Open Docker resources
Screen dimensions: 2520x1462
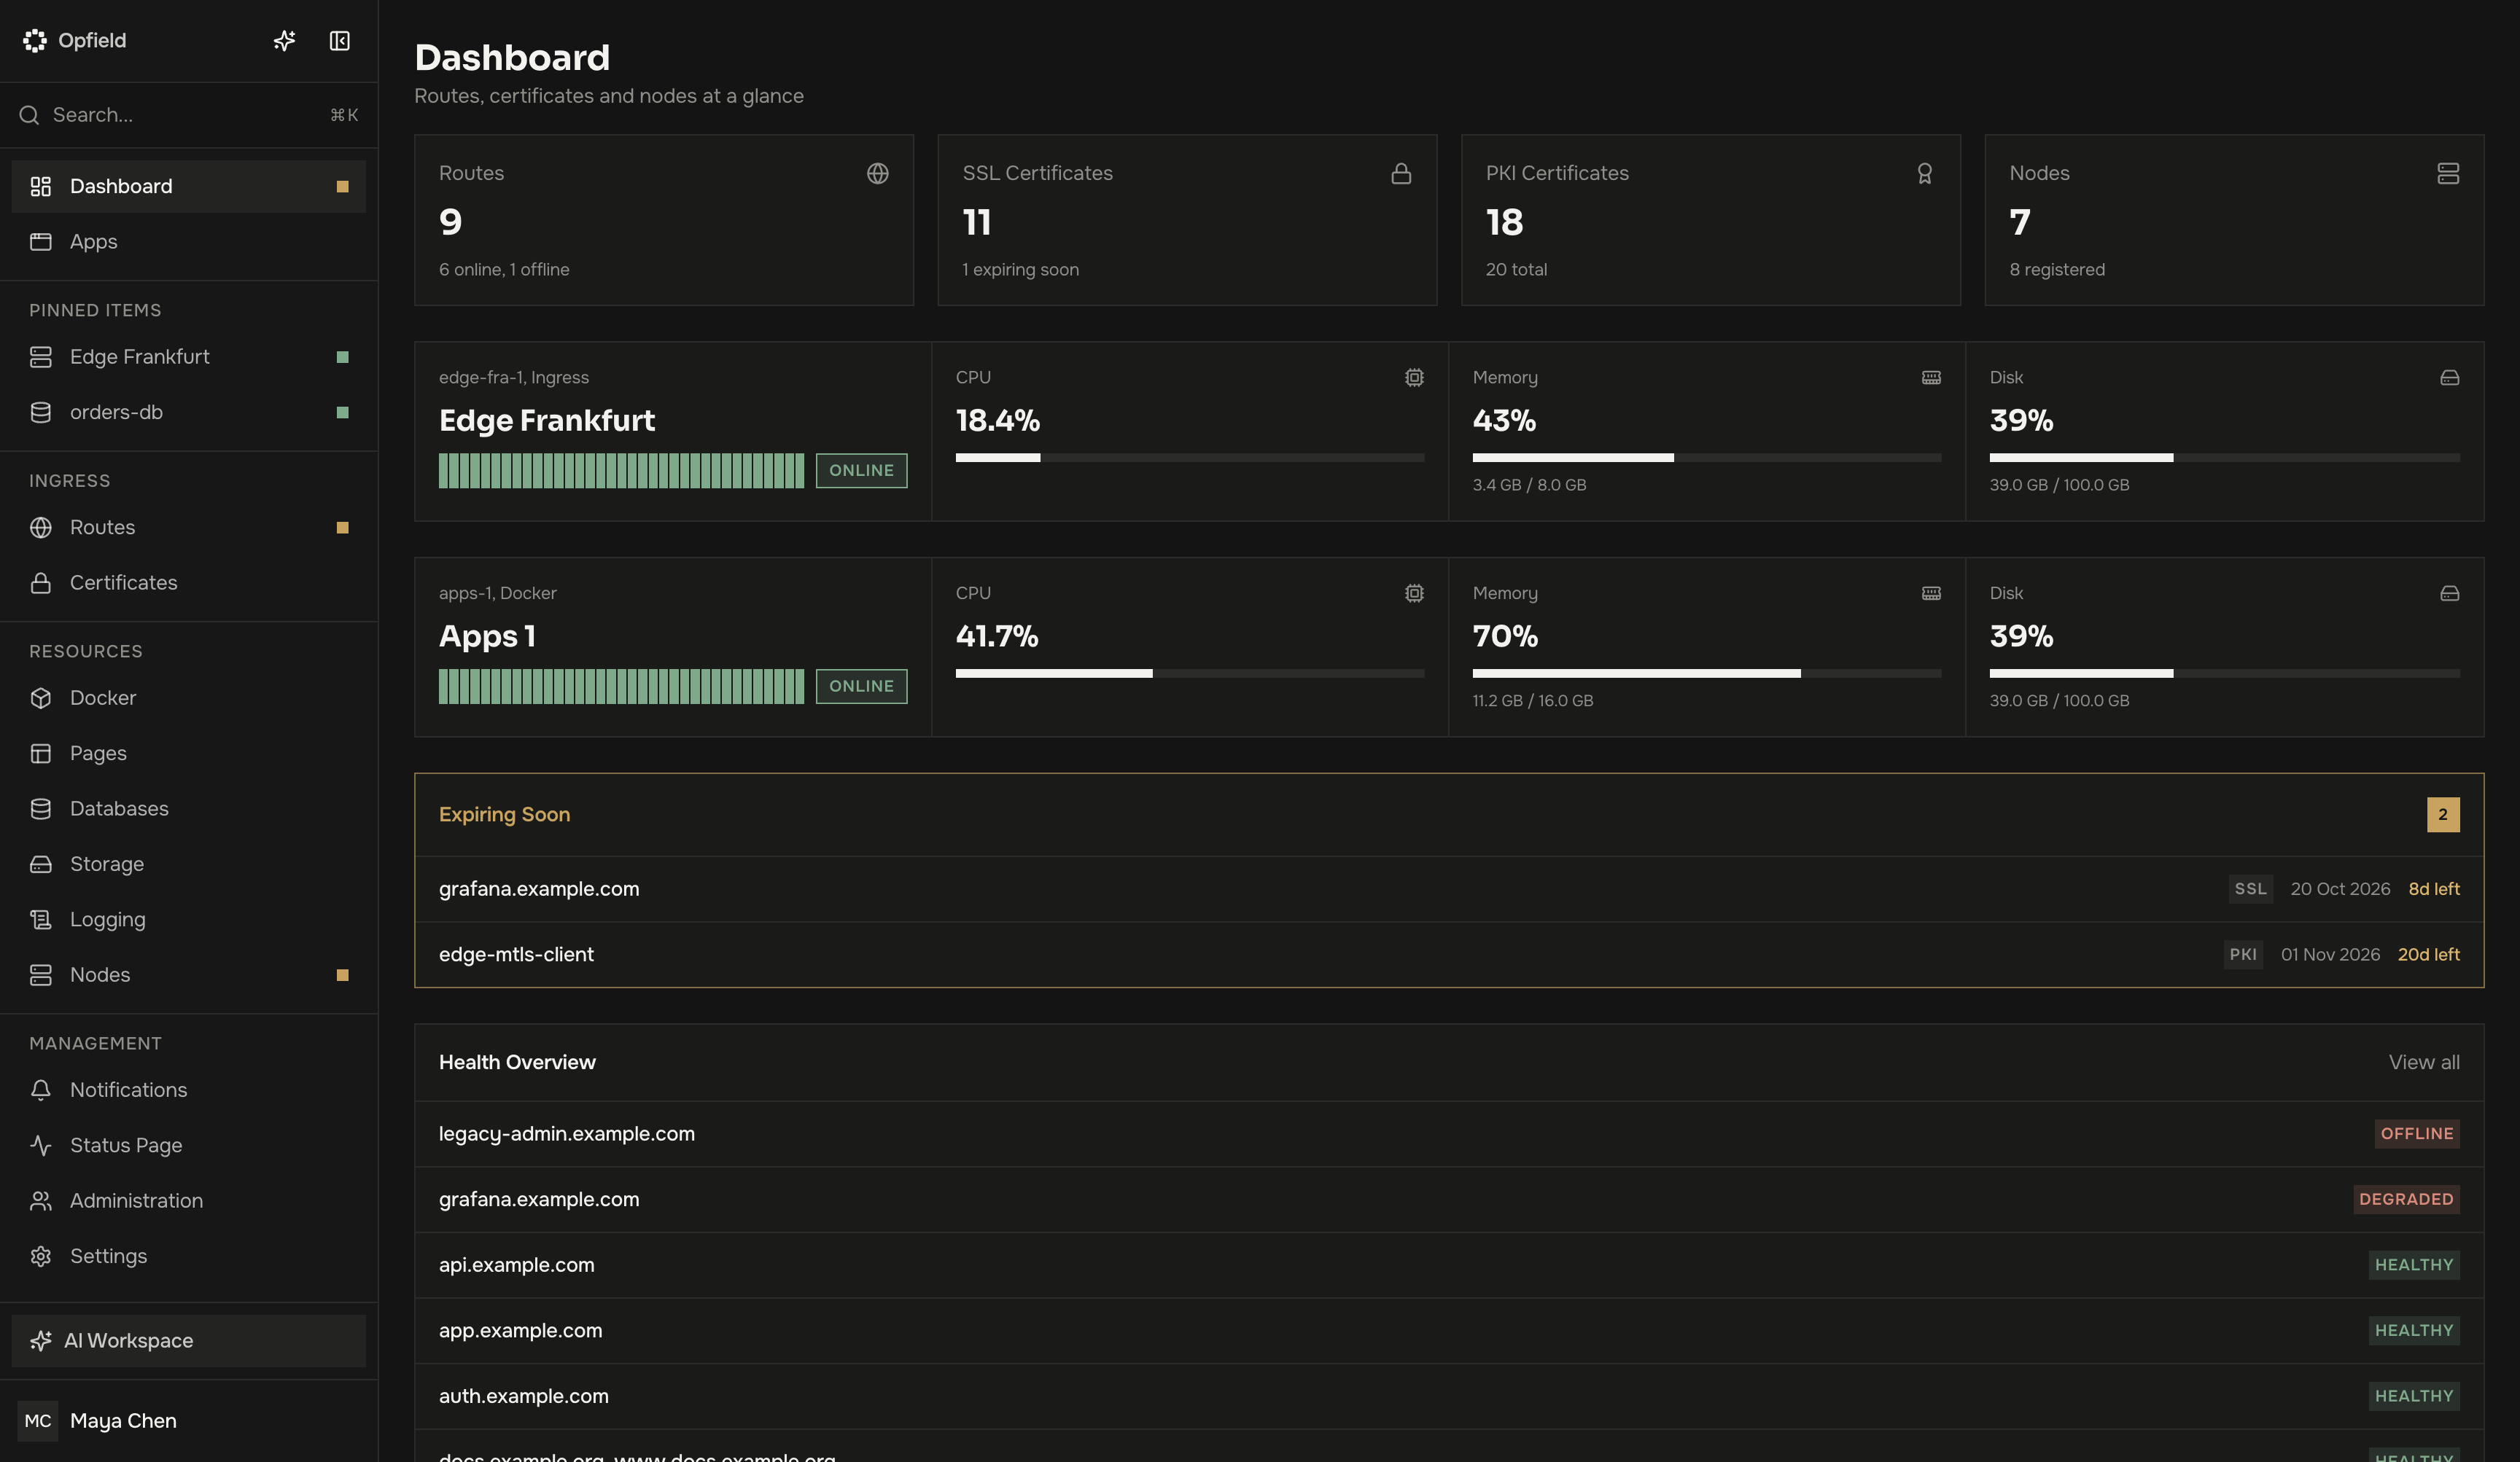[188, 697]
